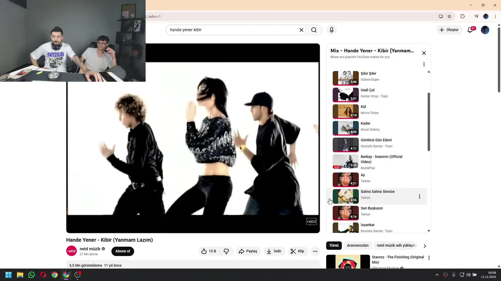Open the Chrome profile avatar
The width and height of the screenshot is (501, 281).
point(486,16)
